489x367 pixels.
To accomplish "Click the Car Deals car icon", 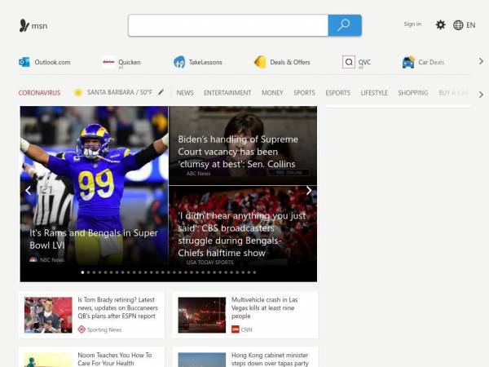I will pos(408,62).
